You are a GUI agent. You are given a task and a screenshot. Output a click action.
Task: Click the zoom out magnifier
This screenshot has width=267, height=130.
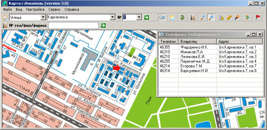point(203,17)
